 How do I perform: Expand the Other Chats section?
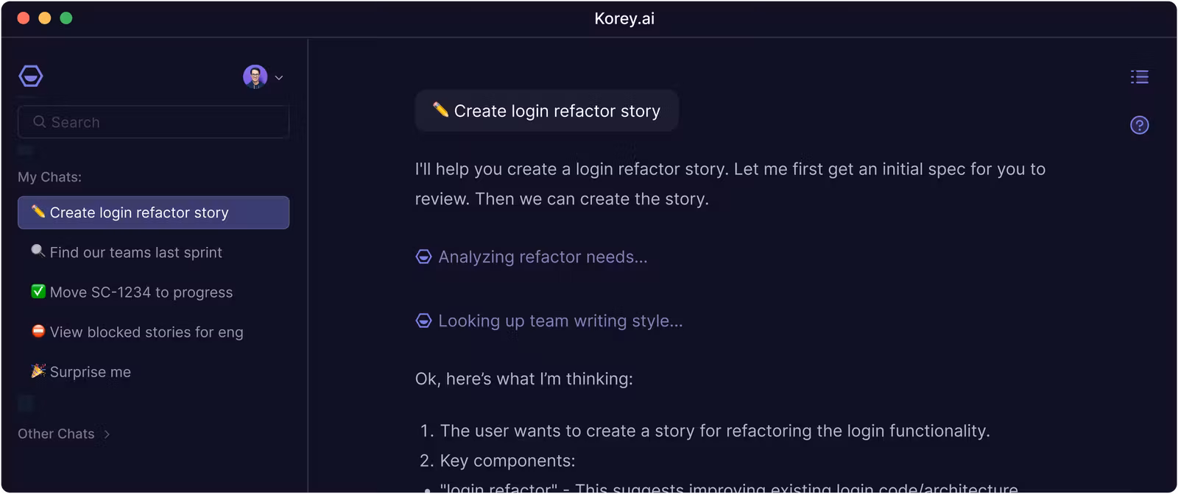pyautogui.click(x=56, y=434)
